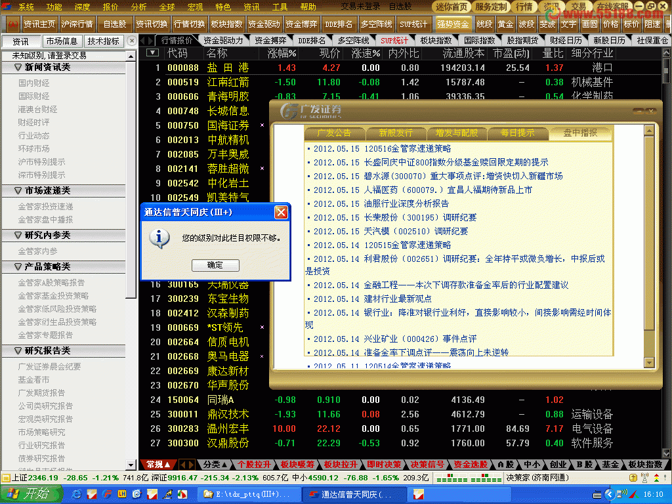Open the 系统 menu
This screenshot has width=672, height=504.
click(x=26, y=7)
